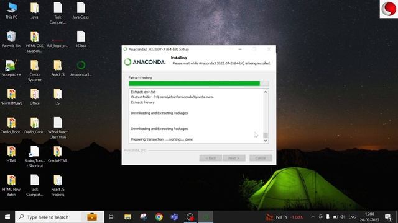Show hidden system tray icons chevron
The image size is (398, 223).
pyautogui.click(x=313, y=217)
